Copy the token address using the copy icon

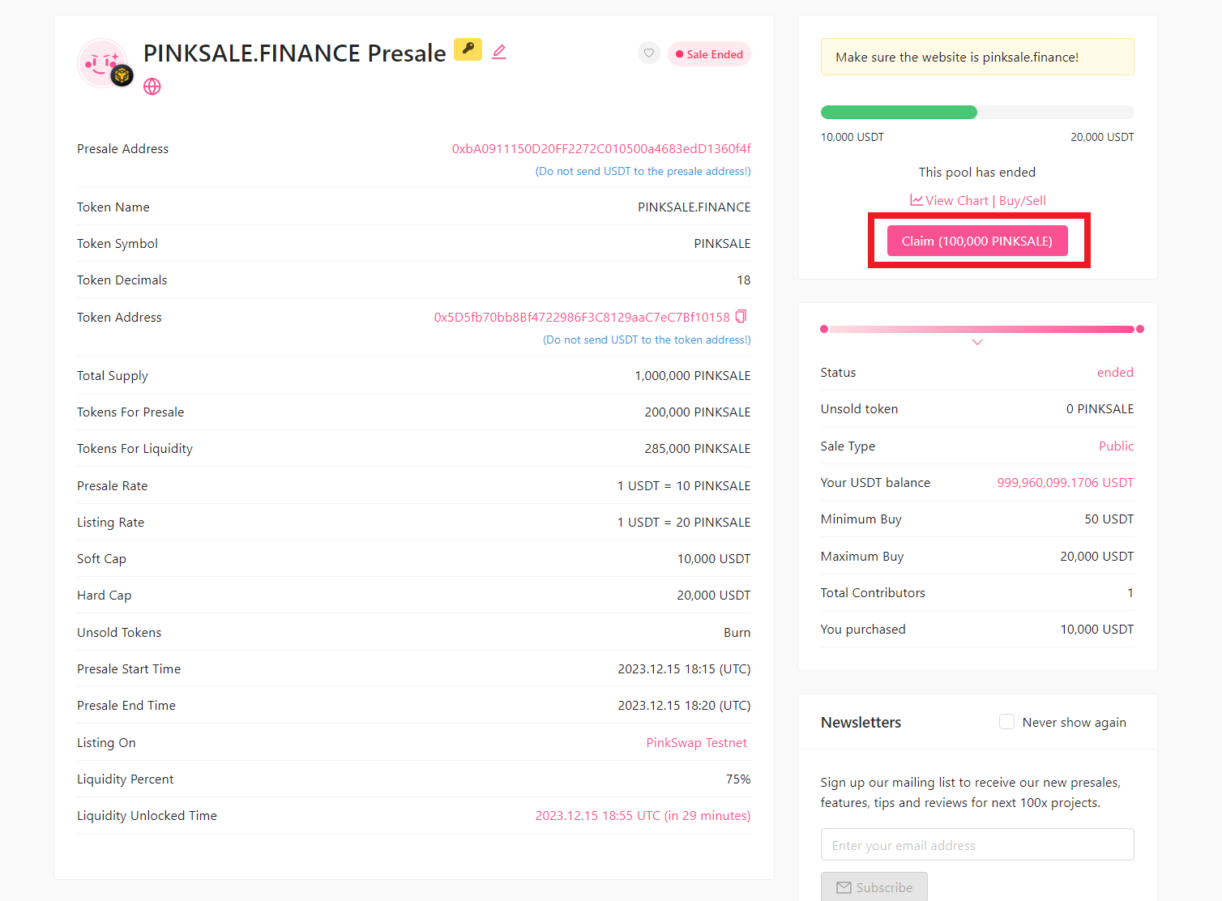(x=741, y=316)
